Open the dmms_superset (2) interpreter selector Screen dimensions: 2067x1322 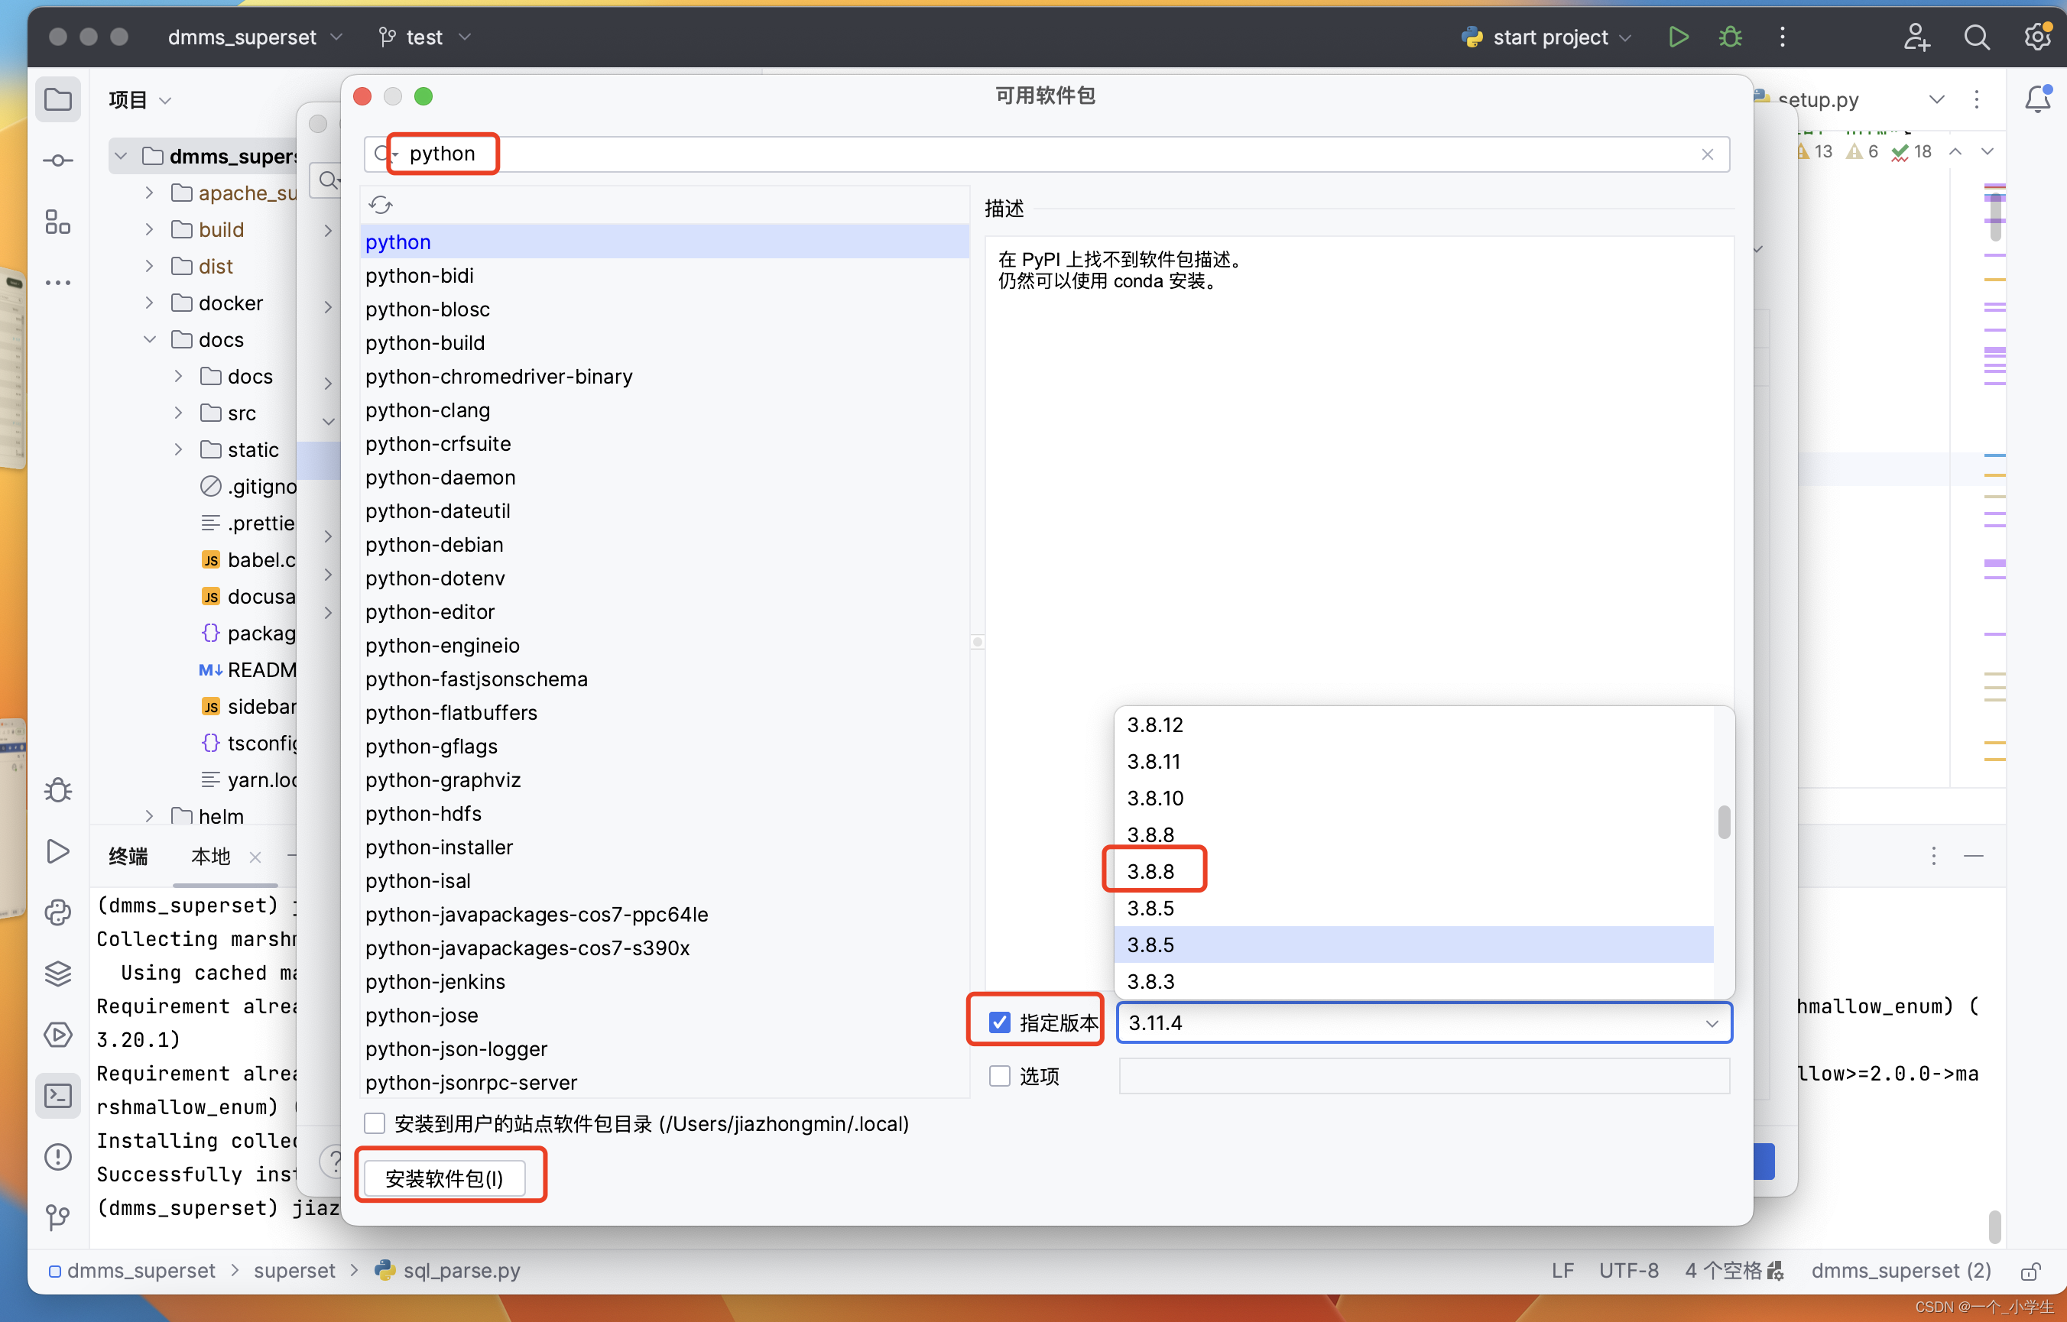coord(1900,1271)
